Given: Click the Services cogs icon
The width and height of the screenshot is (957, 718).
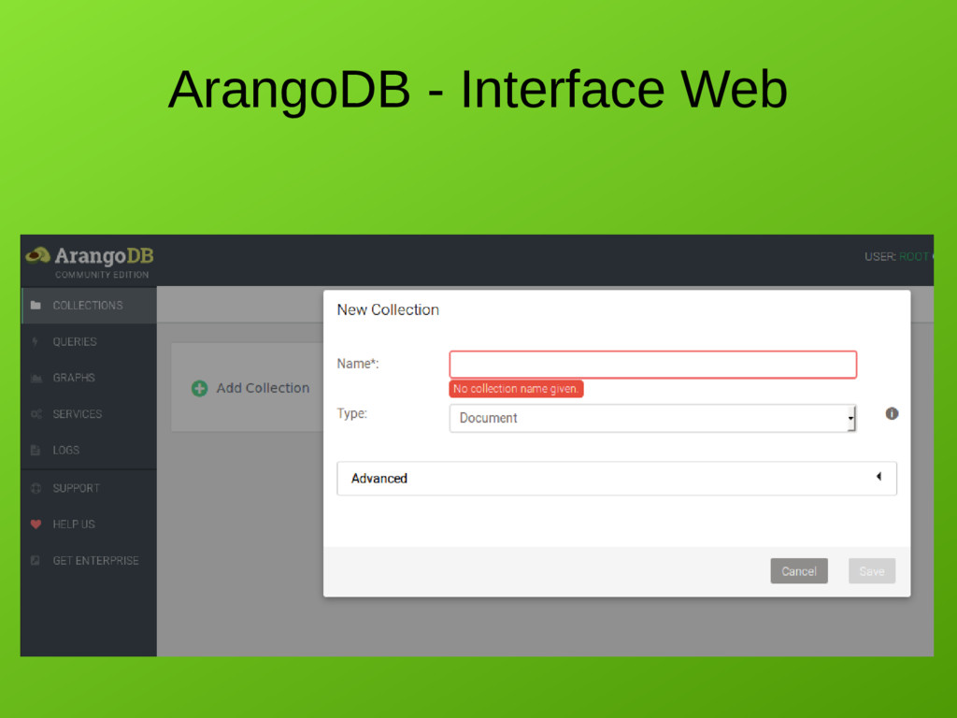Looking at the screenshot, I should [36, 414].
